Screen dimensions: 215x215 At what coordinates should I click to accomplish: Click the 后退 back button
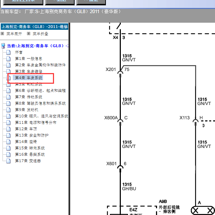60,2
